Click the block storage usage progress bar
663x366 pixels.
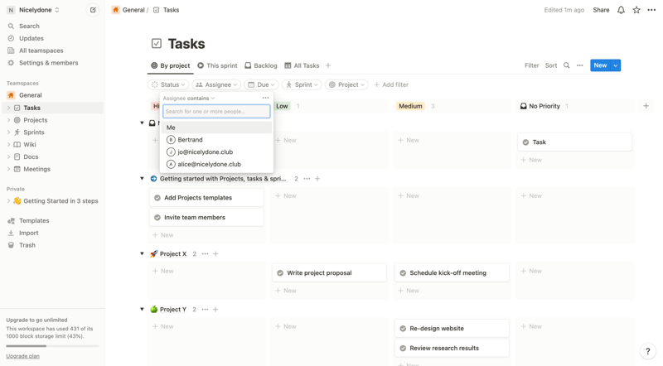[x=52, y=346]
